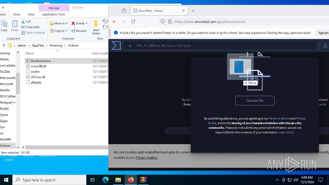This screenshot has height=185, width=329.
Task: Click the WinRAR taskbar icon
Action: (x=143, y=180)
